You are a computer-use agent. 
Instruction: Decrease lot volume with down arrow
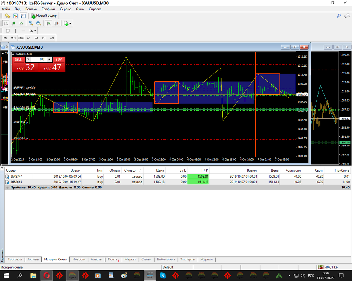(28, 59)
